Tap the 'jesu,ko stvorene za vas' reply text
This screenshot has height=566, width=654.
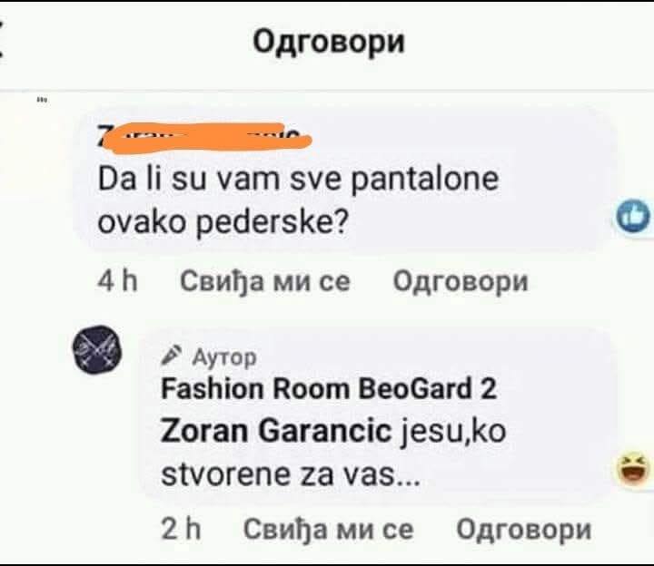(x=333, y=453)
